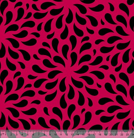Click the ruler number 14

click(x=78, y=135)
